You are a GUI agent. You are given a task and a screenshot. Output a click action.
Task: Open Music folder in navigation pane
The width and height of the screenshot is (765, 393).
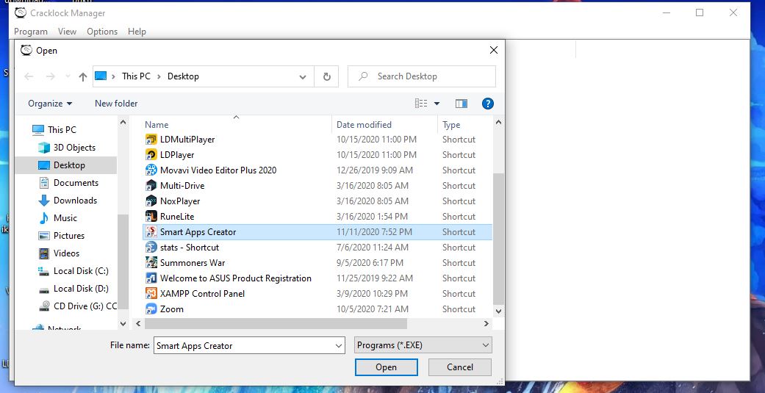pyautogui.click(x=65, y=218)
